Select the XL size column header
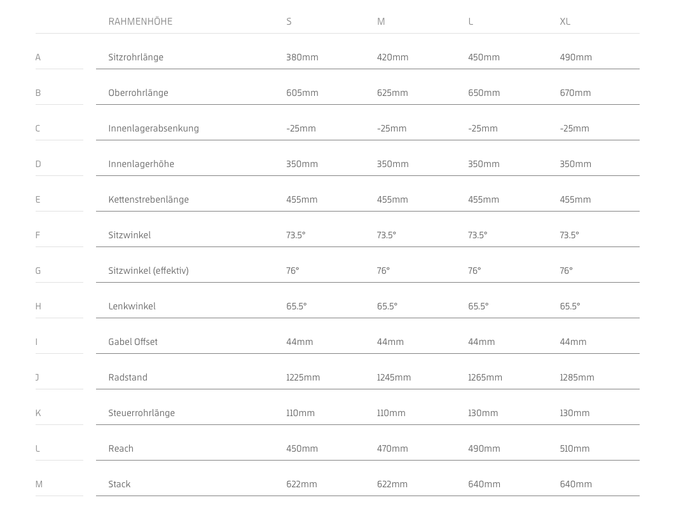This screenshot has height=526, width=674. 565,22
